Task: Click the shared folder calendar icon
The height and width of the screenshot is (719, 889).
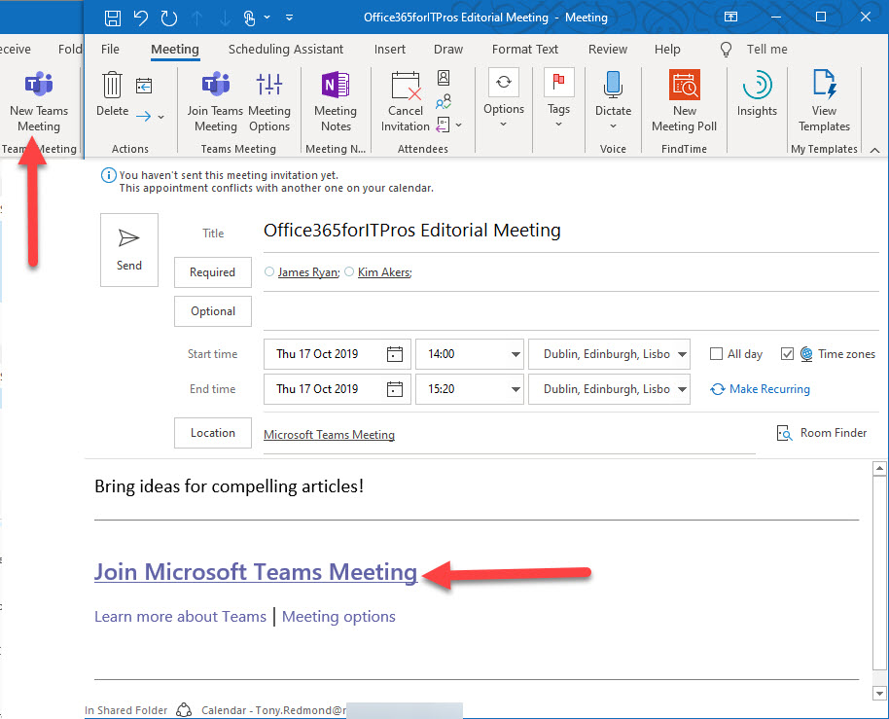Action: click(184, 710)
